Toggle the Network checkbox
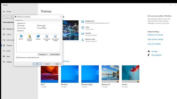 pyautogui.click(x=18, y=31)
